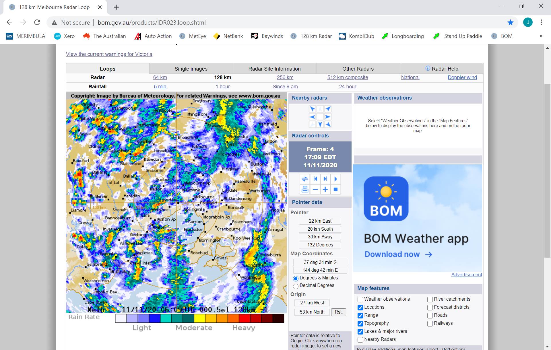
Task: Enable Weather observations map feature
Action: [360, 300]
